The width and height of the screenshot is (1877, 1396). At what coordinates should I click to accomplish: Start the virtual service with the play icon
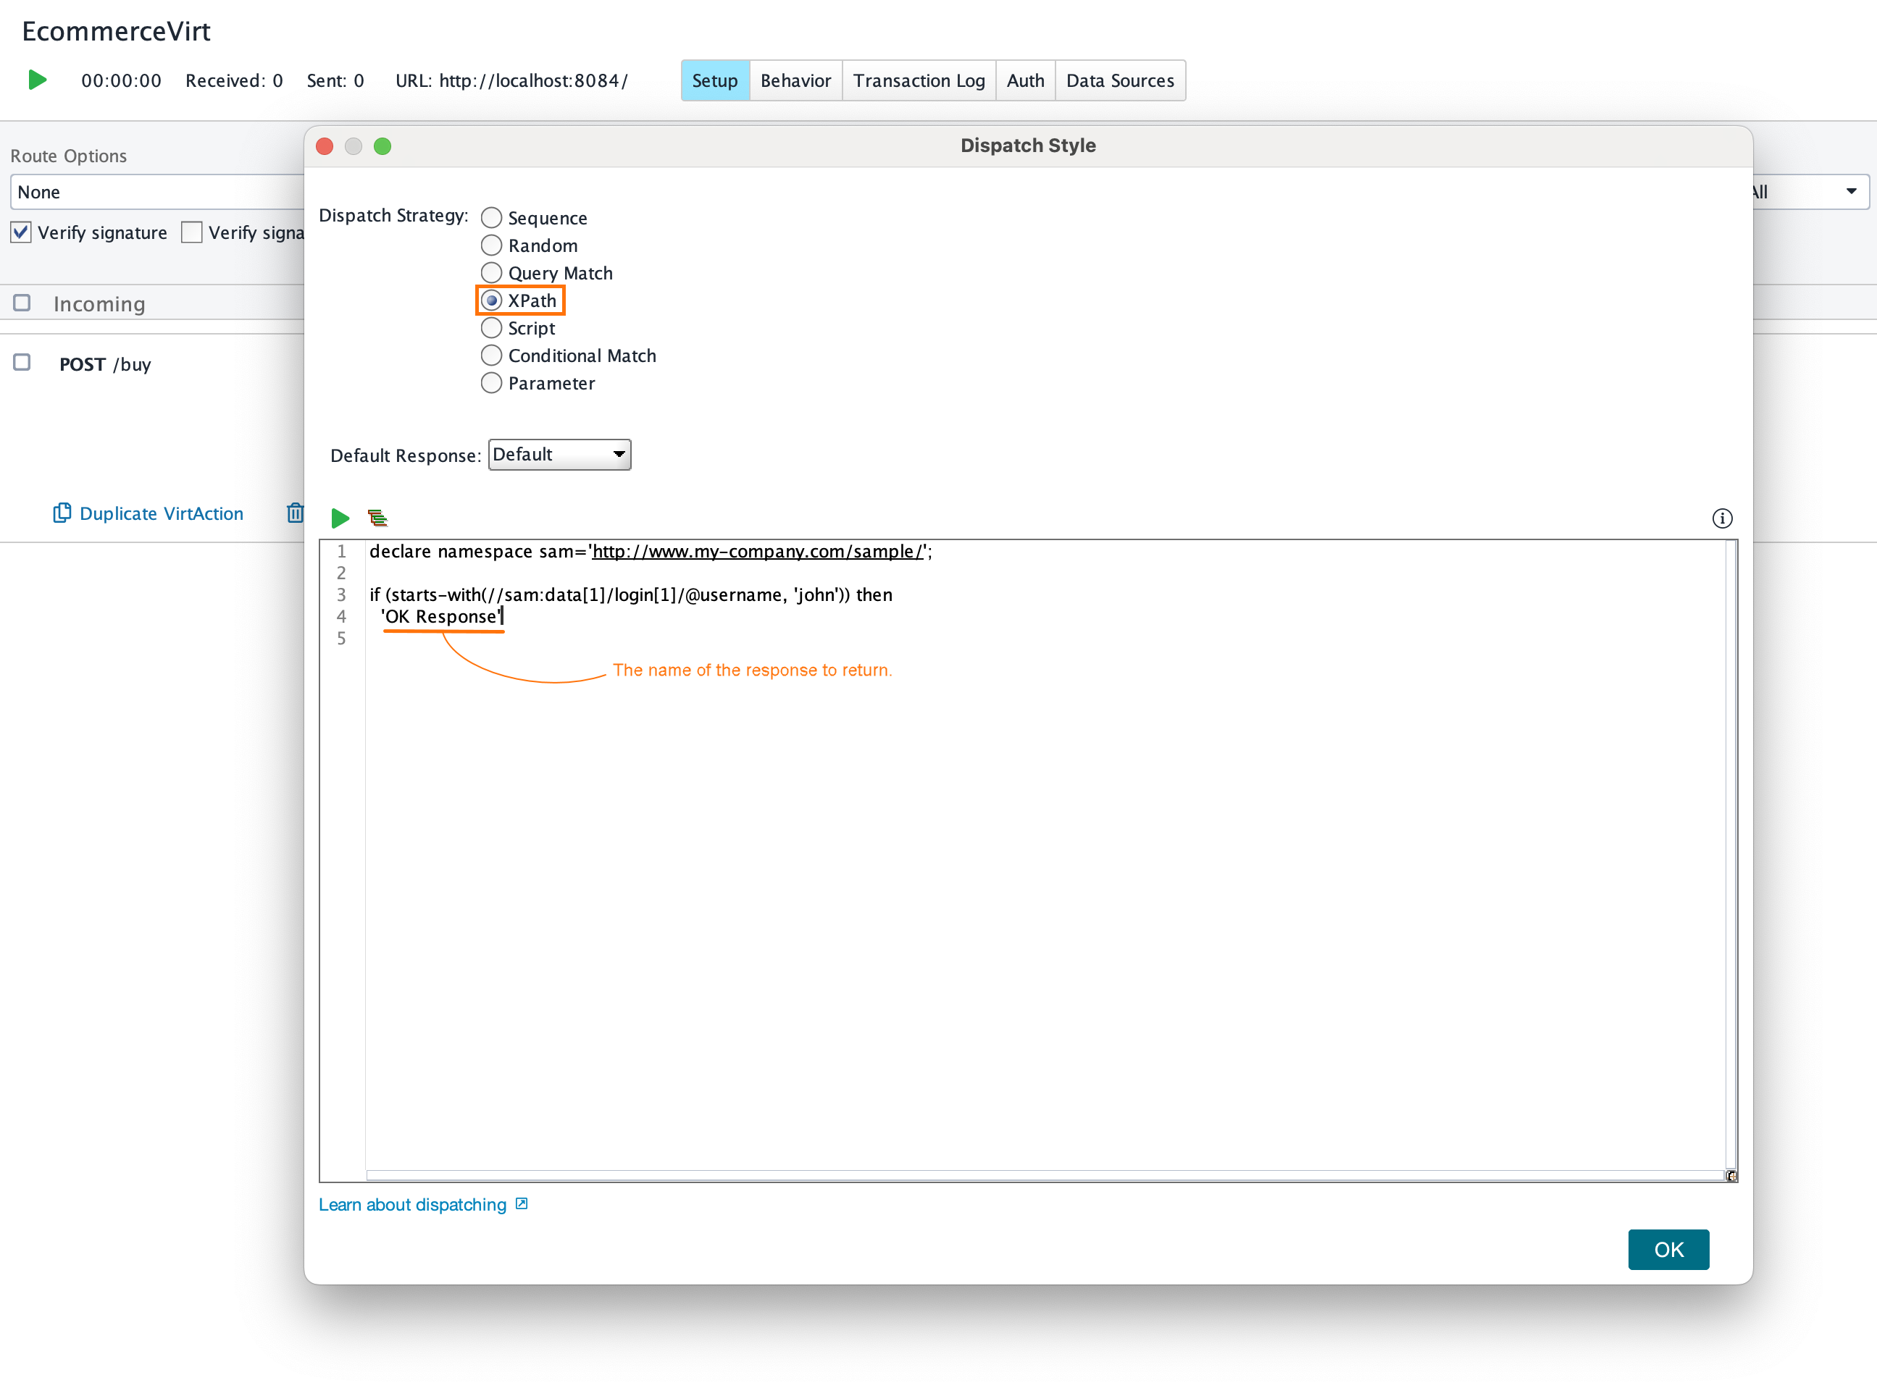(36, 80)
